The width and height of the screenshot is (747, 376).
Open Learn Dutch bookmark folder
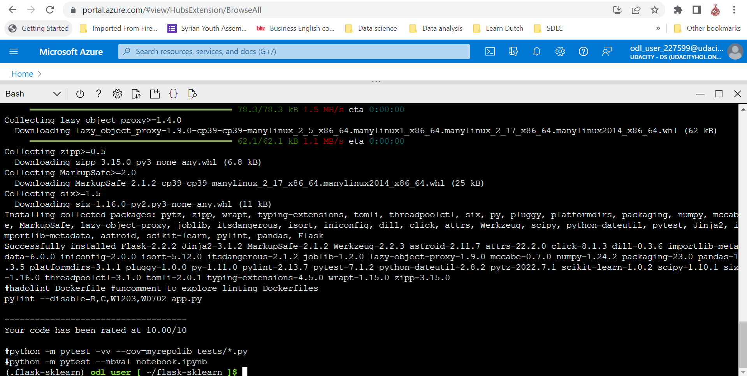pyautogui.click(x=498, y=28)
